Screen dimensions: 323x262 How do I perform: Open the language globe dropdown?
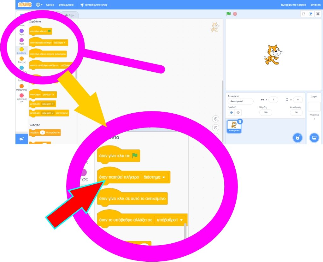[39, 5]
